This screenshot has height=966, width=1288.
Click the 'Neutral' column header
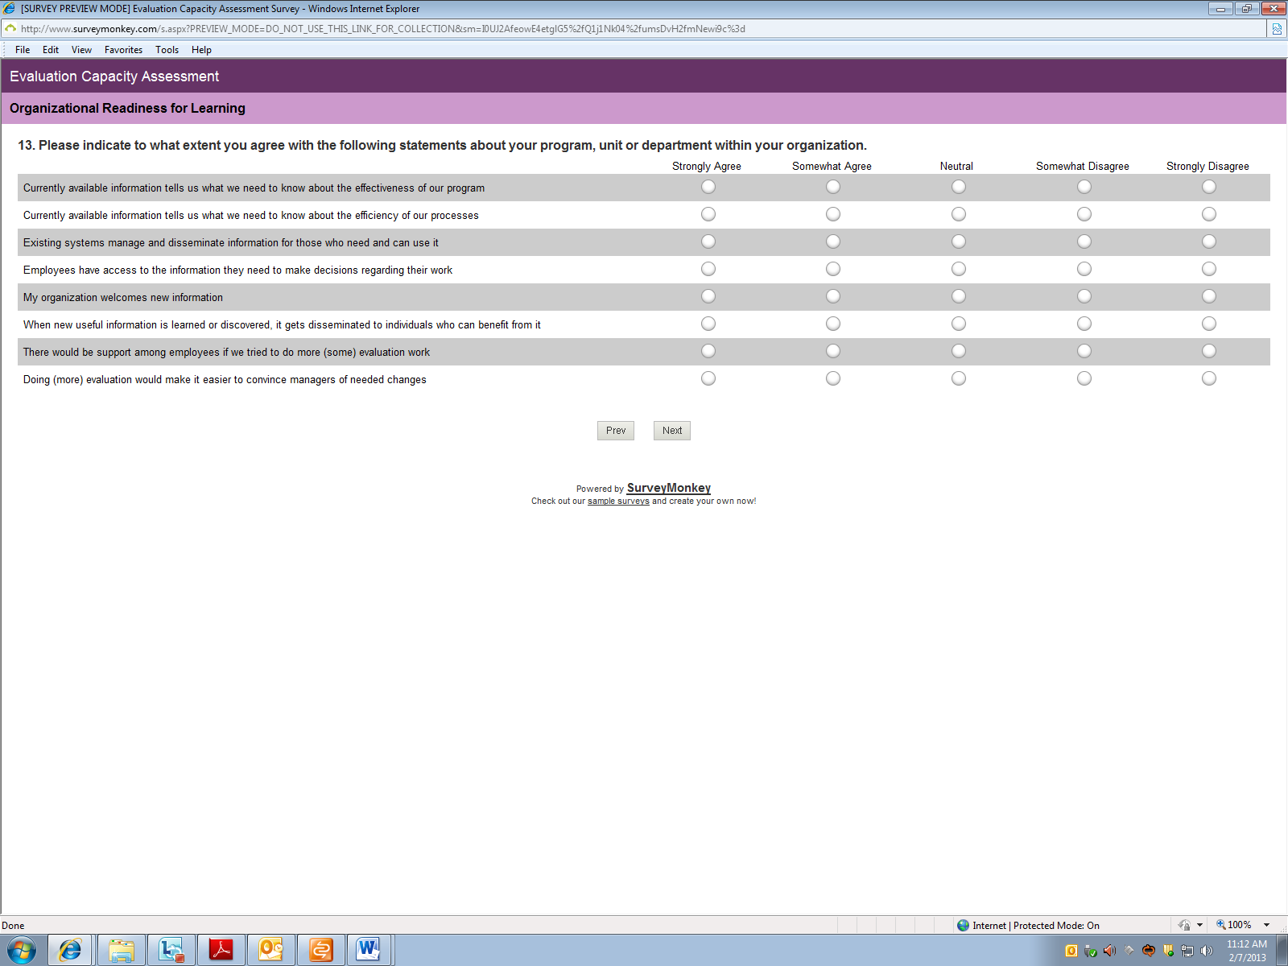956,166
